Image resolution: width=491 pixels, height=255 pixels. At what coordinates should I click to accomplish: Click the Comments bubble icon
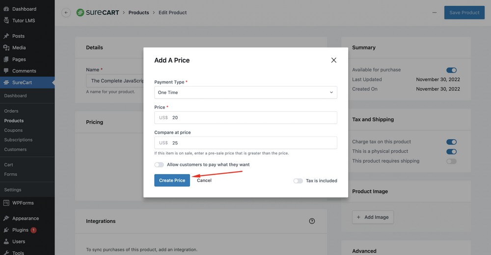pyautogui.click(x=6, y=71)
